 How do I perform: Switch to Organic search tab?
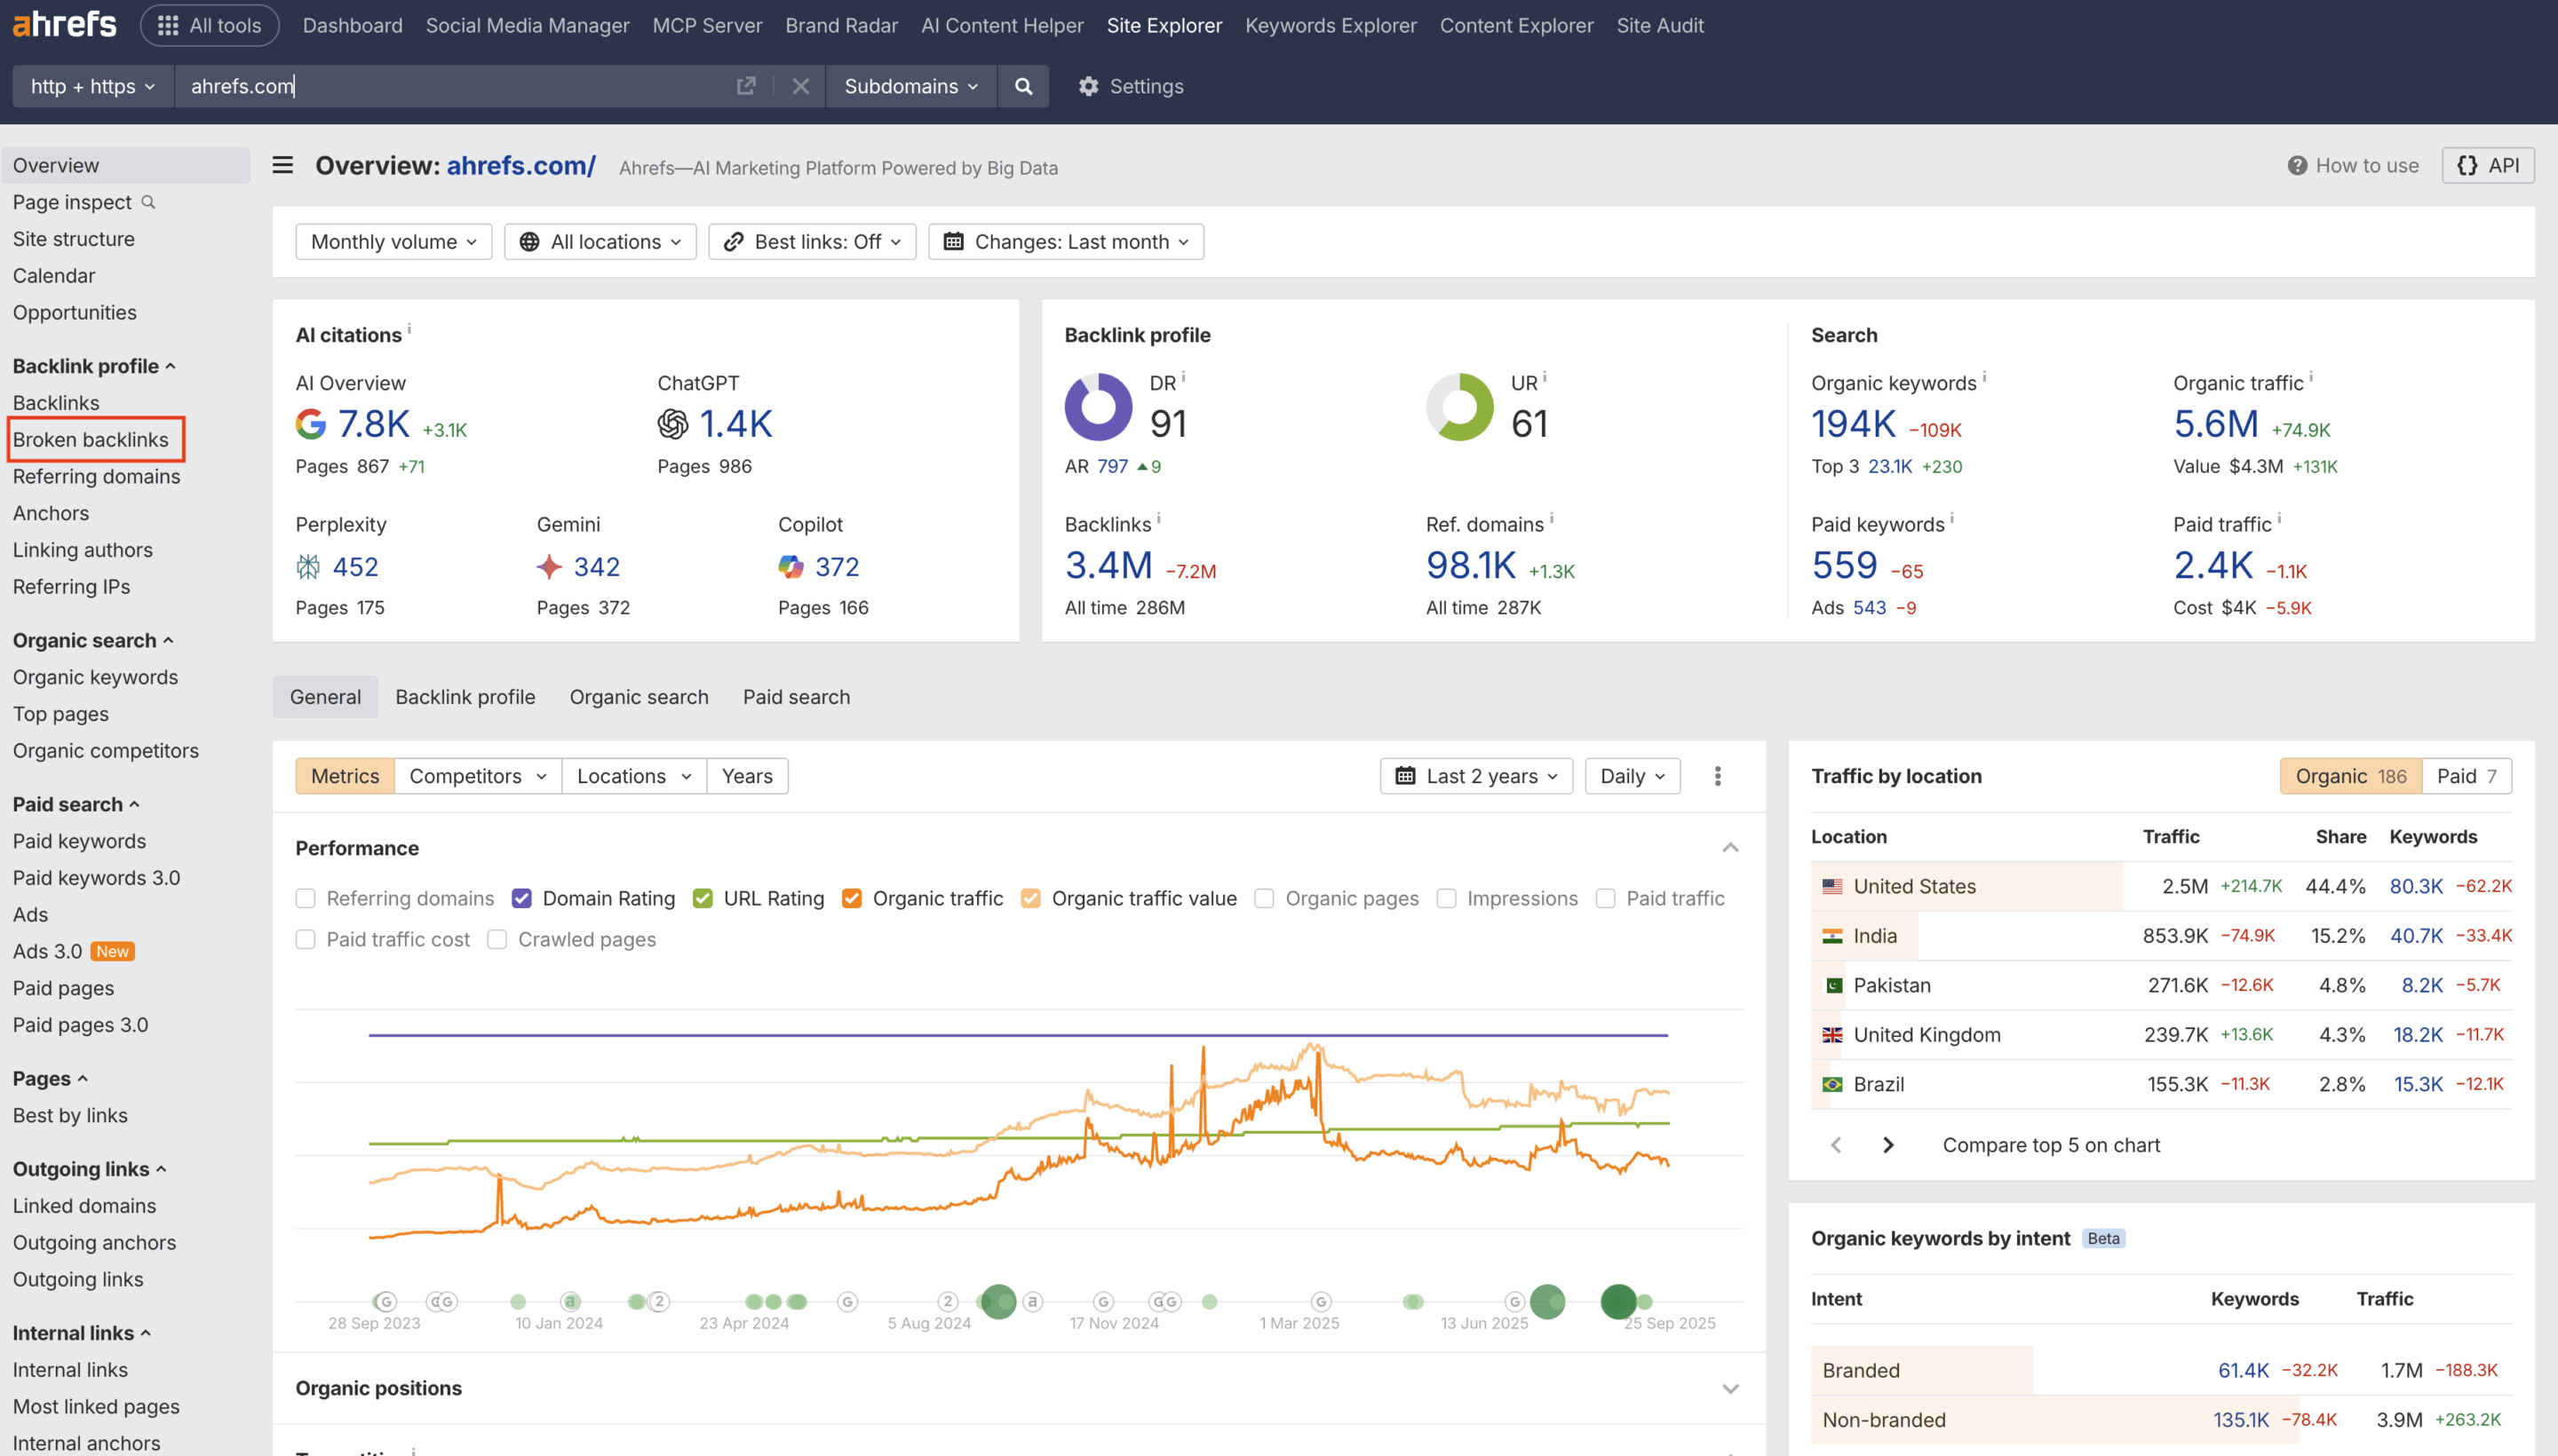point(639,697)
